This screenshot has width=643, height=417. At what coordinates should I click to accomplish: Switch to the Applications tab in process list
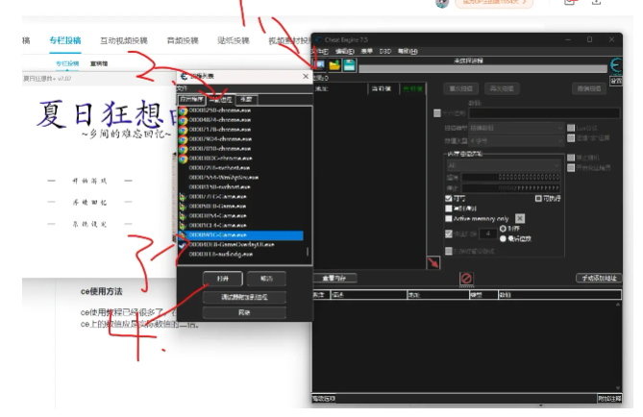point(191,100)
